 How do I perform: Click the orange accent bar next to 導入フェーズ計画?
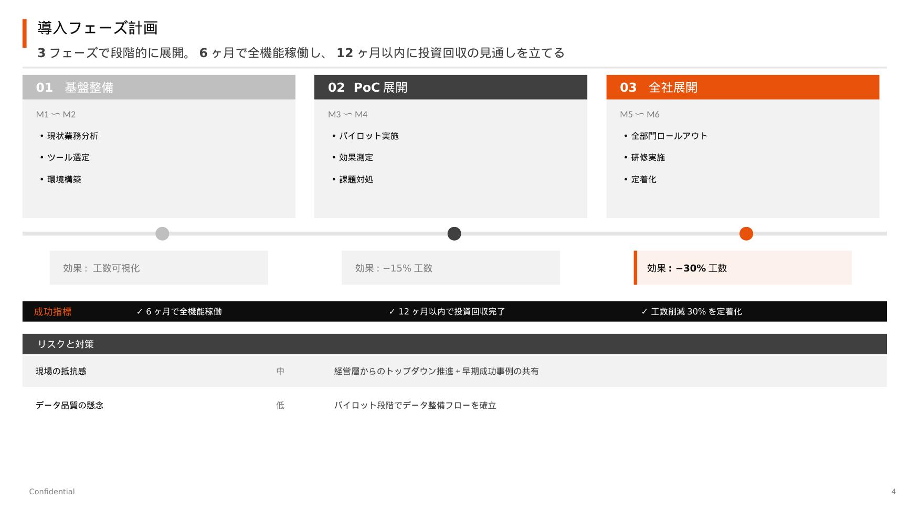[x=24, y=29]
